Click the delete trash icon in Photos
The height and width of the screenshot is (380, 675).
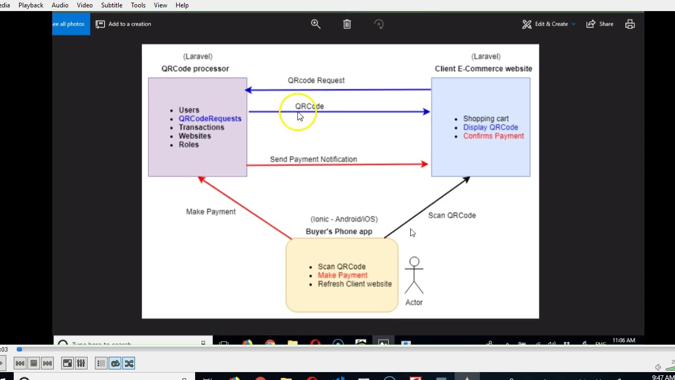[x=347, y=24]
